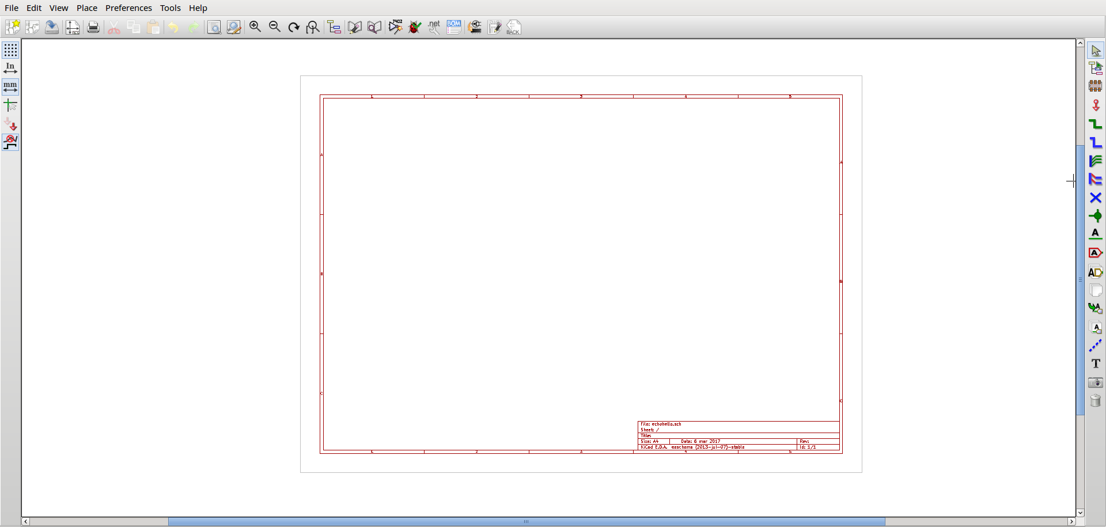Screen dimensions: 1106x527
Task: Toggle show hidden pins
Action: (x=10, y=124)
